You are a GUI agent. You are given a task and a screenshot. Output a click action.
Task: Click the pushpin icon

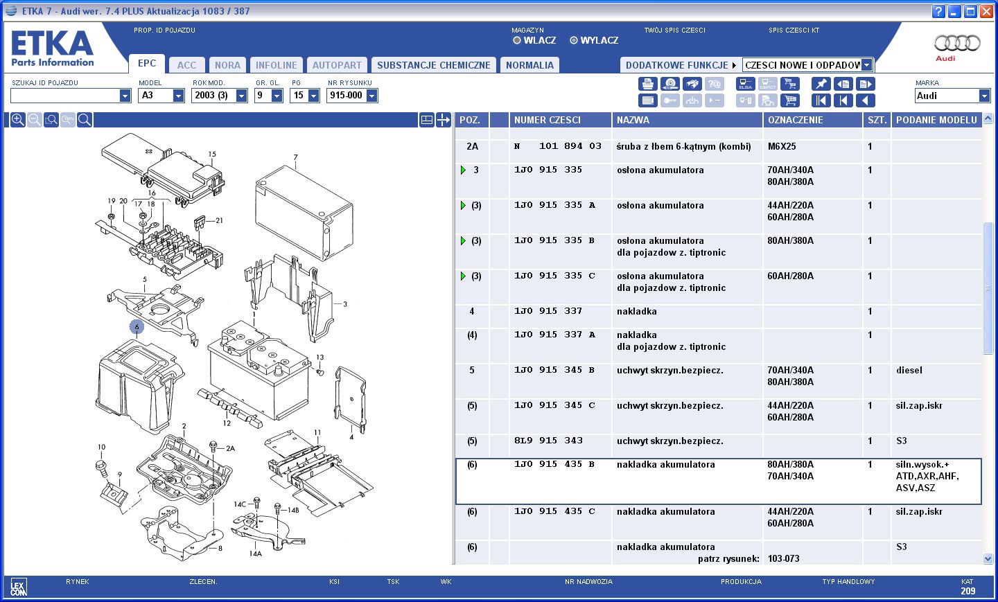coord(821,84)
